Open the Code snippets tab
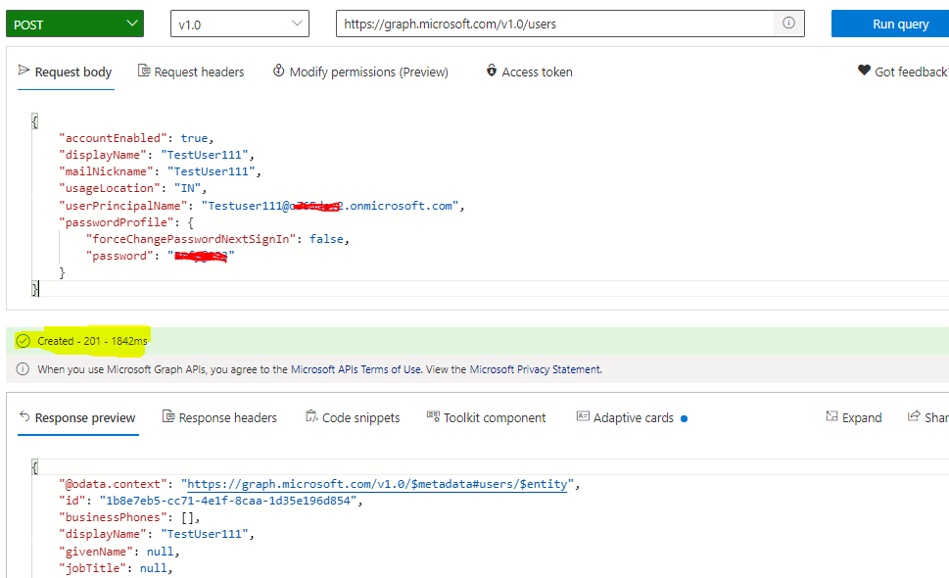 [x=353, y=417]
